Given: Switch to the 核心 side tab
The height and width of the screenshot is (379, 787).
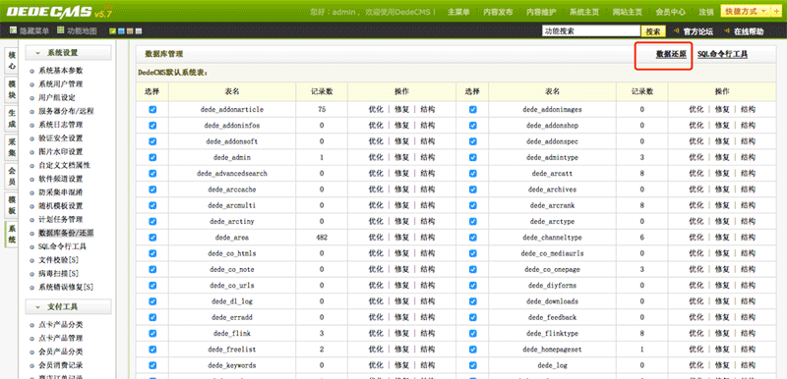Looking at the screenshot, I should 12,61.
